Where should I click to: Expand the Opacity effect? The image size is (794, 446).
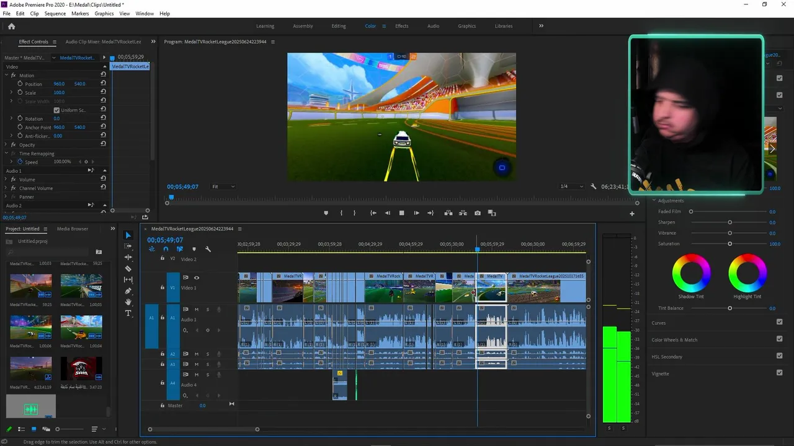[6, 144]
